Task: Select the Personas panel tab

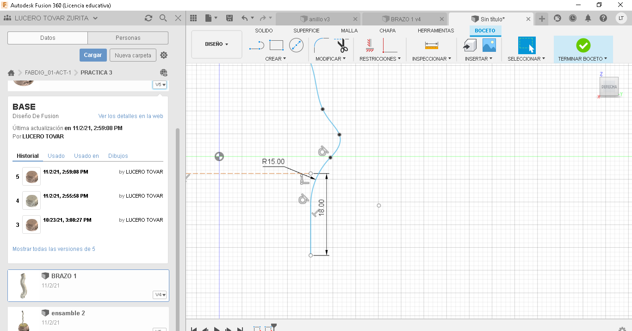Action: (x=128, y=38)
